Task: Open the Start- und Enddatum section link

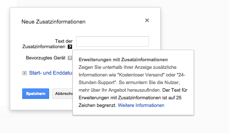Action: coord(51,73)
